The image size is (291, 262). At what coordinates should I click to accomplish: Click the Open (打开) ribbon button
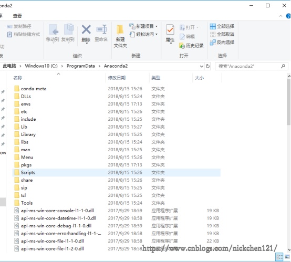(189, 27)
